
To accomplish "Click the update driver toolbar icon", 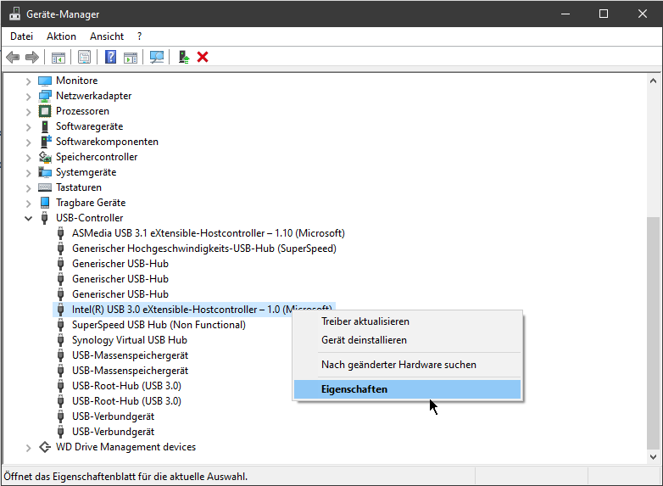I will (x=183, y=57).
